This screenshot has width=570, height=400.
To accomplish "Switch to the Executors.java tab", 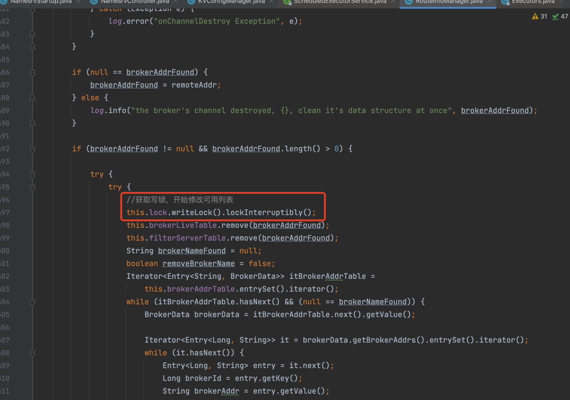I will click(x=533, y=2).
